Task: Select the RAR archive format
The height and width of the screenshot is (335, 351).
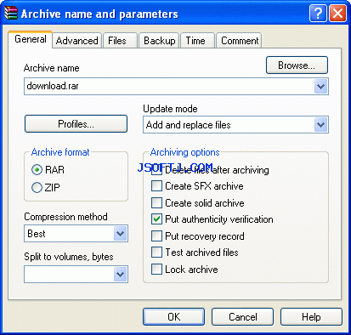Action: [37, 170]
